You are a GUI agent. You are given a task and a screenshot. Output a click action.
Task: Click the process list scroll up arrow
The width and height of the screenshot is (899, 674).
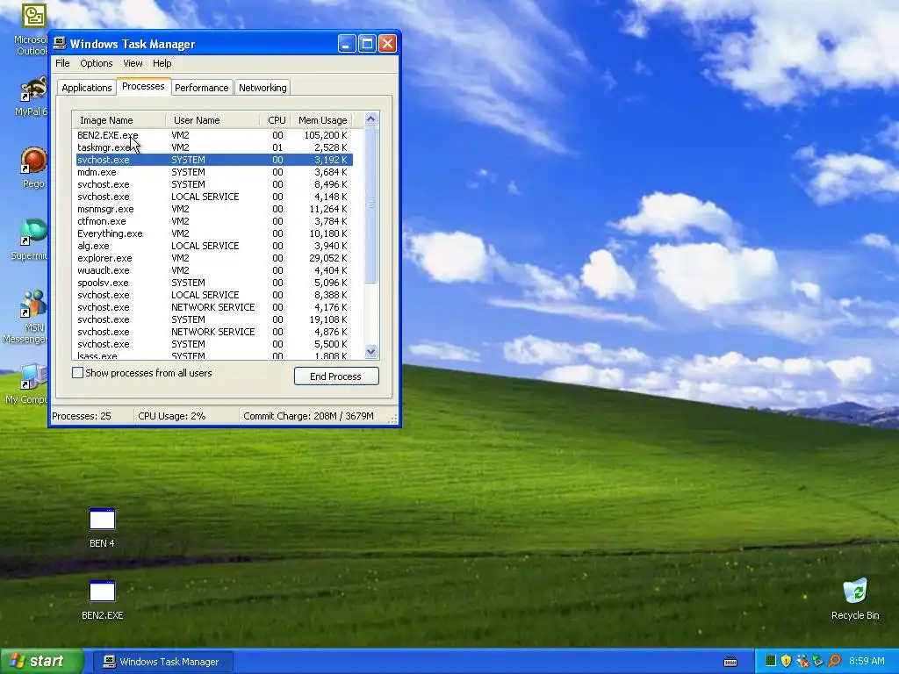pos(371,119)
